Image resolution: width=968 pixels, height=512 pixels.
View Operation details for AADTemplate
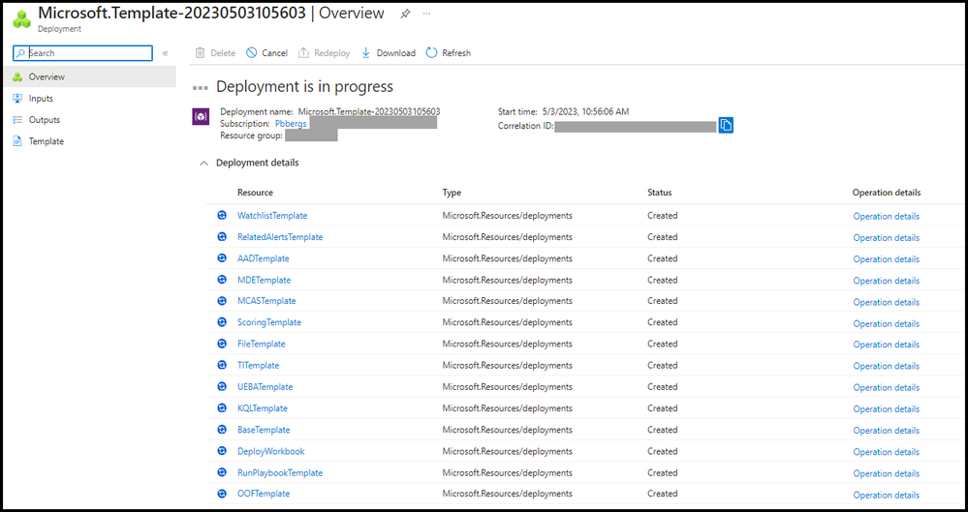tap(886, 259)
